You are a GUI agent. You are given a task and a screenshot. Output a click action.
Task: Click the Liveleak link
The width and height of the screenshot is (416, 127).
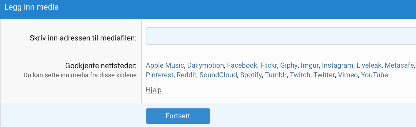(x=369, y=65)
